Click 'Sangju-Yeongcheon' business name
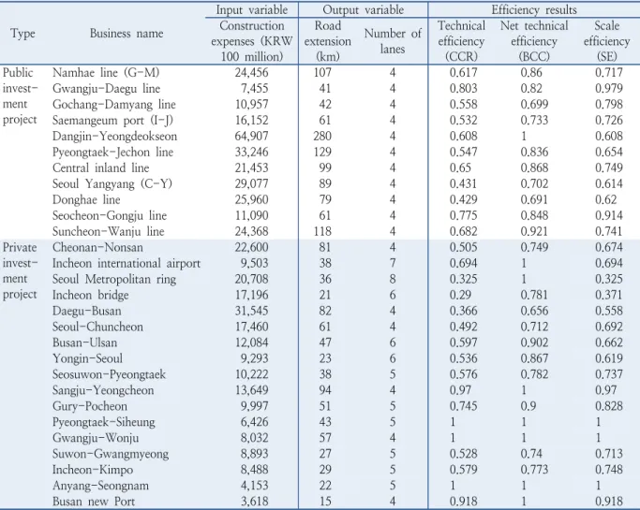The image size is (640, 510). click(103, 390)
